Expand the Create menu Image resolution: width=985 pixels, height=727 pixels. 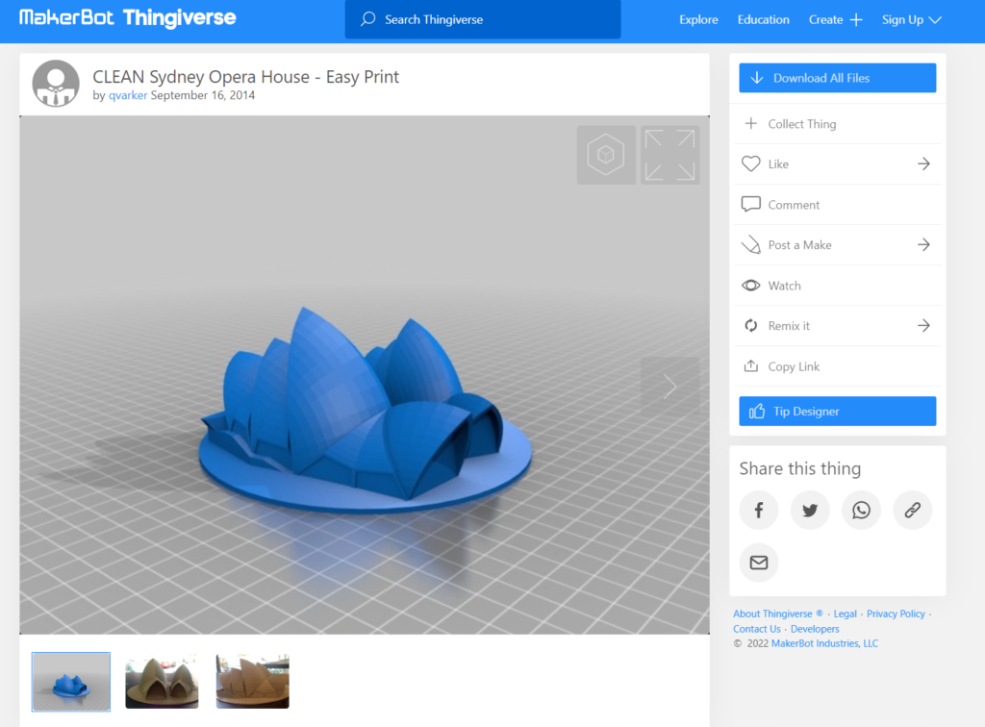[x=835, y=19]
